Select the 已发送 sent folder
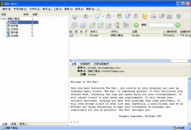Viewport: 191px width, 130px height. (x=16, y=29)
